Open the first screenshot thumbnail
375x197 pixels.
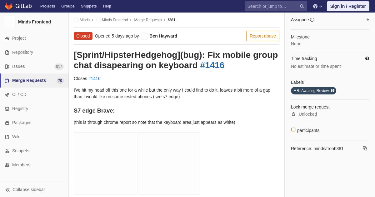[105, 164]
